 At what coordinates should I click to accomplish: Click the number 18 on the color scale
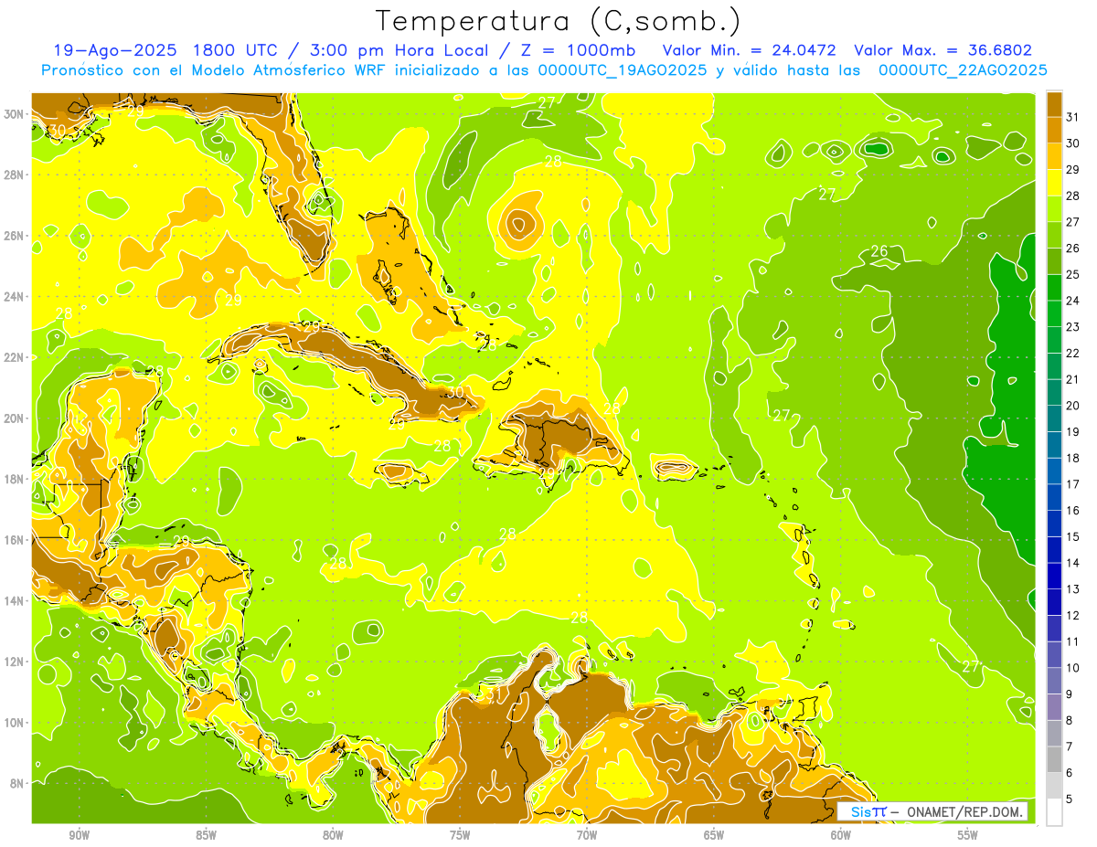(1073, 458)
